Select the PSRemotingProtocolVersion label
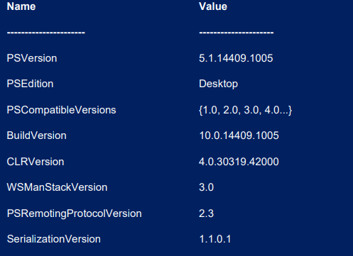 (x=74, y=213)
